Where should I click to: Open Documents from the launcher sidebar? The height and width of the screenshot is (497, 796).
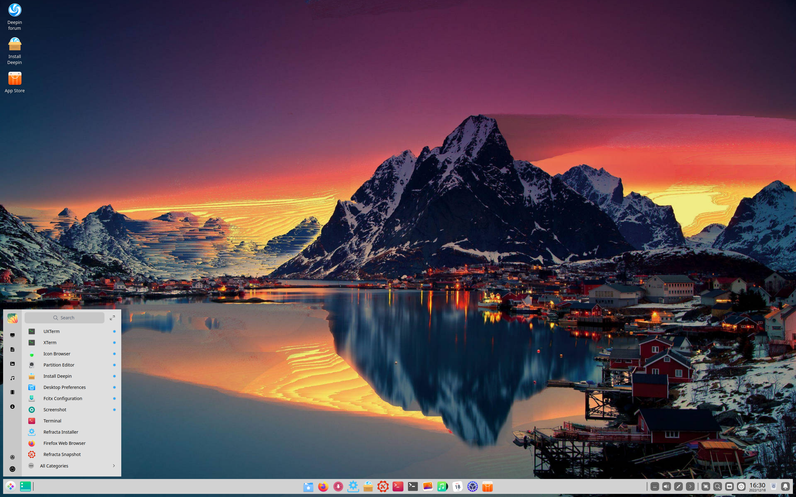12,349
